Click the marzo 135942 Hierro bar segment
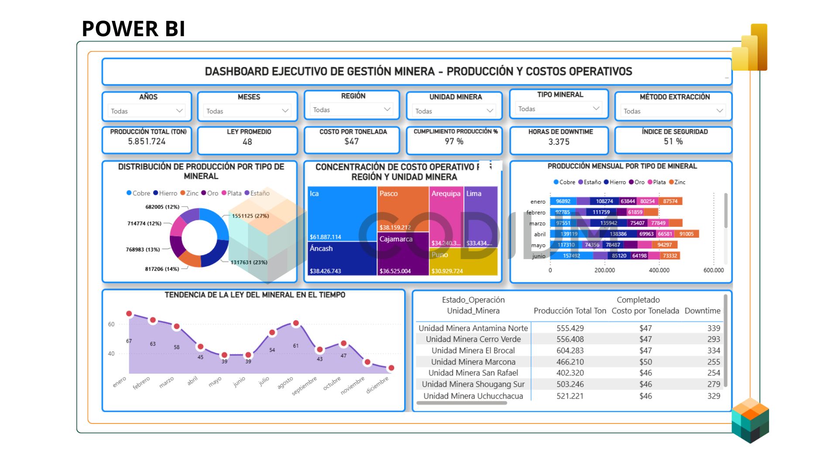This screenshot has width=838, height=471. click(609, 223)
